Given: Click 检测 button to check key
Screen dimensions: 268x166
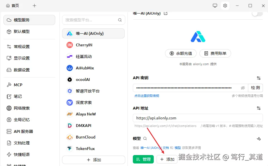Looking at the screenshot, I should click(255, 88).
